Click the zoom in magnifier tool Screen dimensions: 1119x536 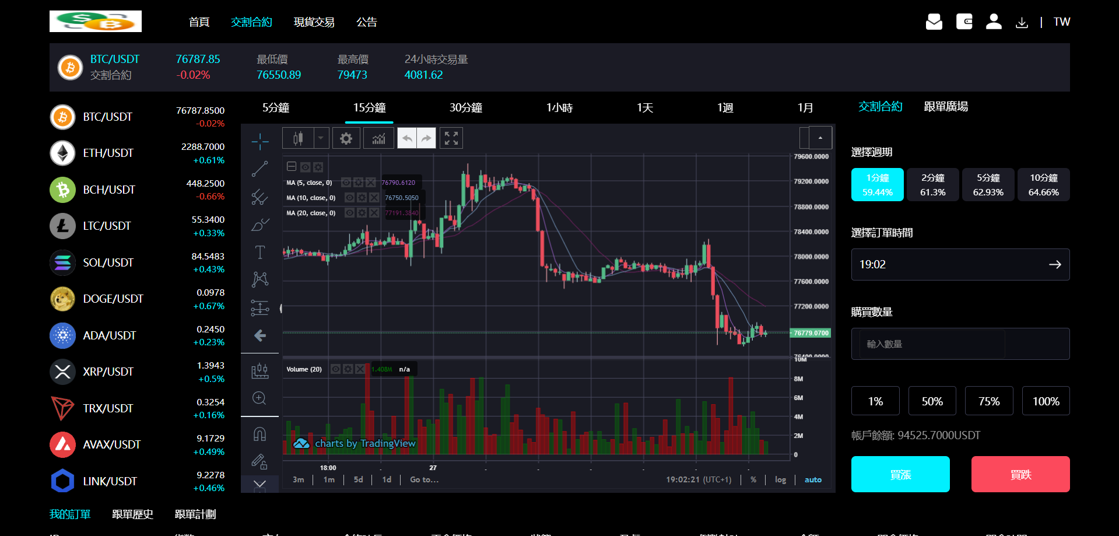260,398
